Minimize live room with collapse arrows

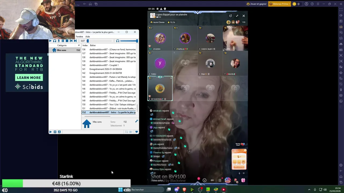[237, 16]
